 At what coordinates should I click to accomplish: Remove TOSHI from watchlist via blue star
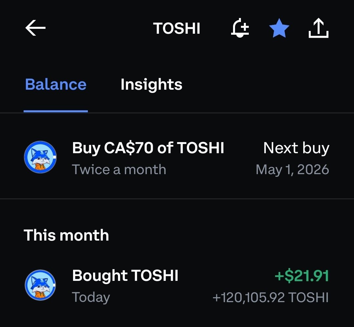point(279,28)
